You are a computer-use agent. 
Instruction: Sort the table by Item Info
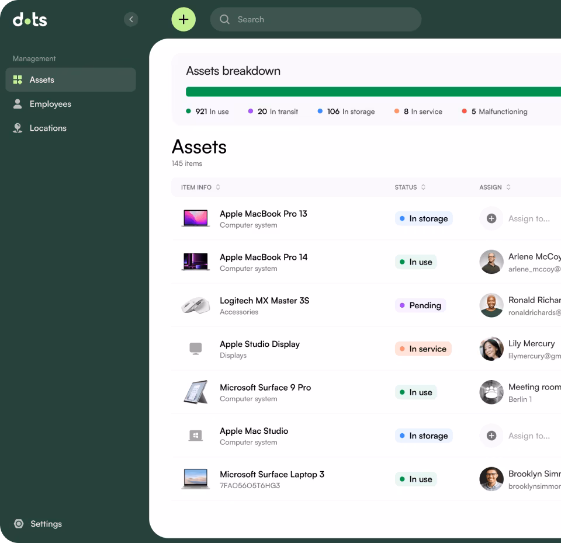(199, 187)
